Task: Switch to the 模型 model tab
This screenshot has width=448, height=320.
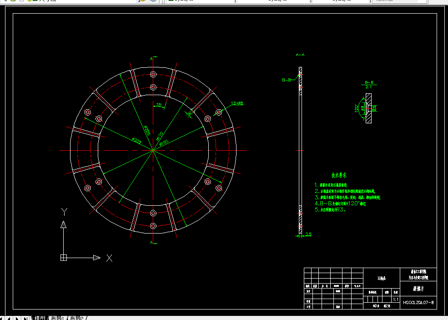Action: [40, 318]
